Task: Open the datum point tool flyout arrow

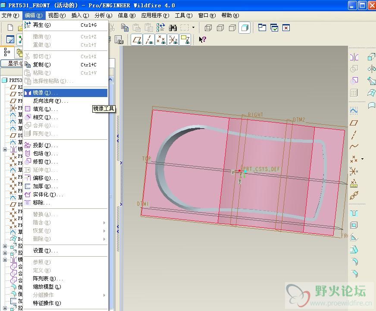Action: (362, 159)
